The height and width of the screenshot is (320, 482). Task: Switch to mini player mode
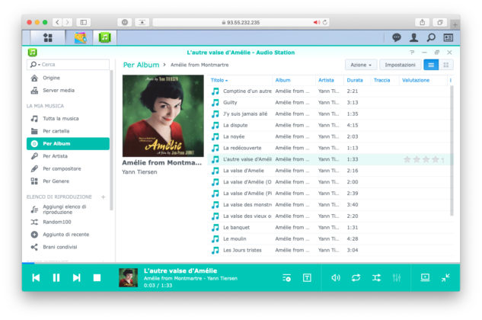[x=445, y=277]
